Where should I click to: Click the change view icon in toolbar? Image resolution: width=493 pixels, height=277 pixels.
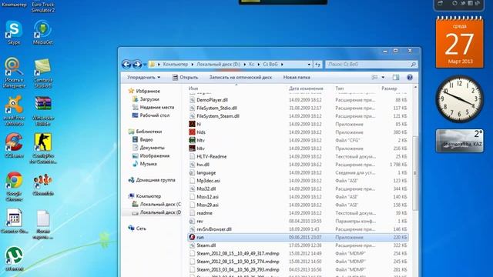(374, 77)
